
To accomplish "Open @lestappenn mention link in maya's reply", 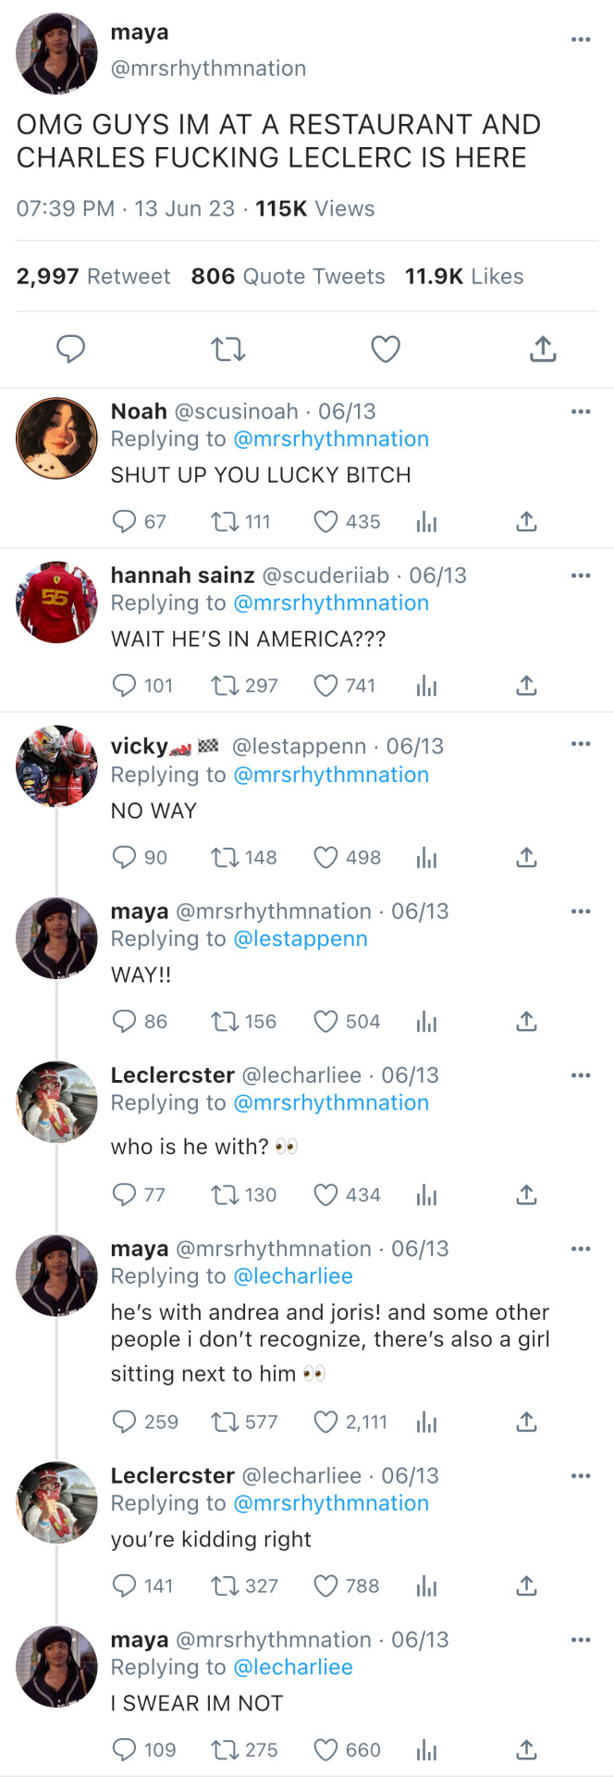I will [301, 938].
